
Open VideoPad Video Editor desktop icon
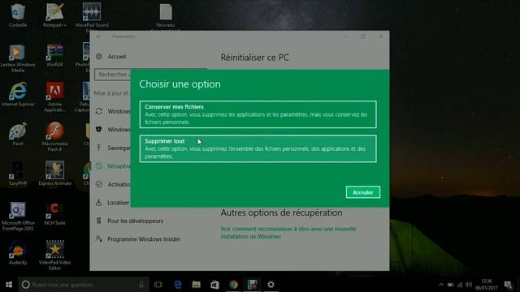coord(54,255)
